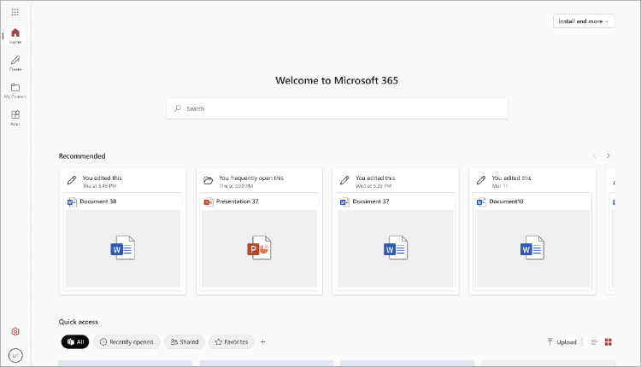Open Presentation 37 thumbnail
Viewport: 641px width, 367px height.
259,248
